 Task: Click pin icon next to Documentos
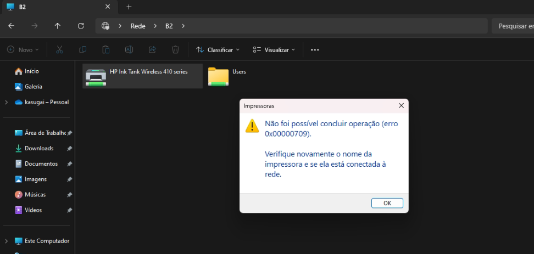point(69,164)
